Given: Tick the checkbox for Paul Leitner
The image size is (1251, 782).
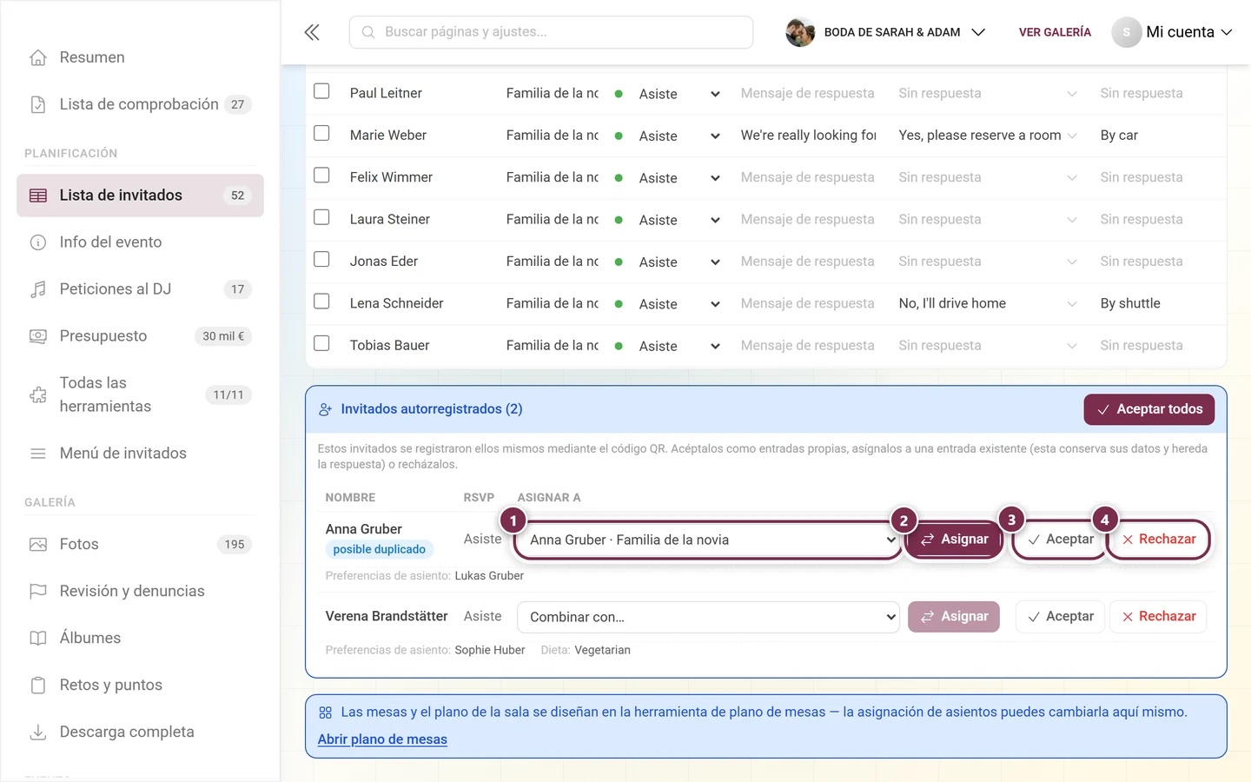Looking at the screenshot, I should click(321, 91).
